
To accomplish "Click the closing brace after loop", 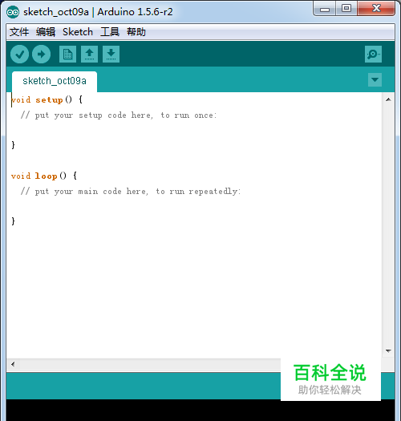I will (x=13, y=221).
